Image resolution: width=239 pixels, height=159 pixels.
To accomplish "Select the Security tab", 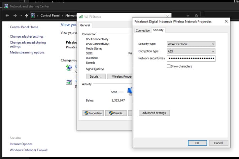I will coord(158,30).
